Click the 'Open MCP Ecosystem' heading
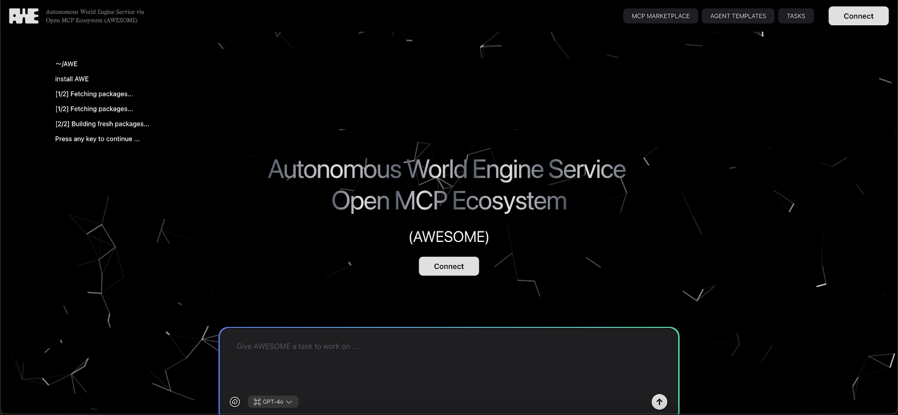The width and height of the screenshot is (898, 415). (x=449, y=201)
